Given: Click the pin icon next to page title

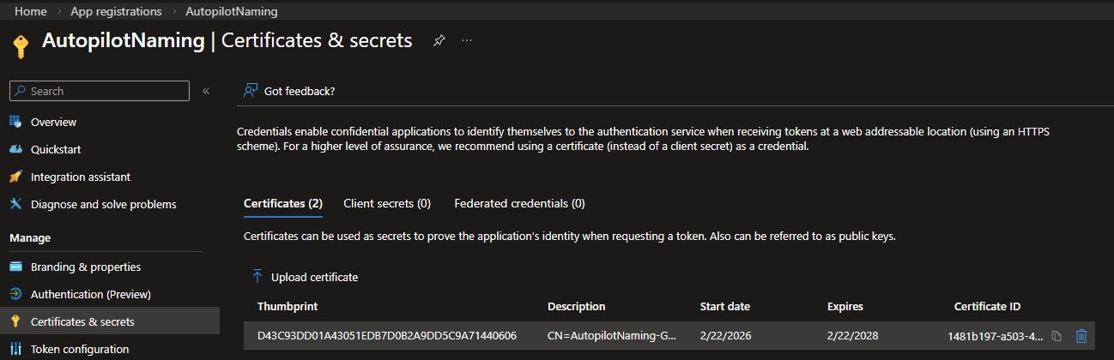Looking at the screenshot, I should (439, 40).
